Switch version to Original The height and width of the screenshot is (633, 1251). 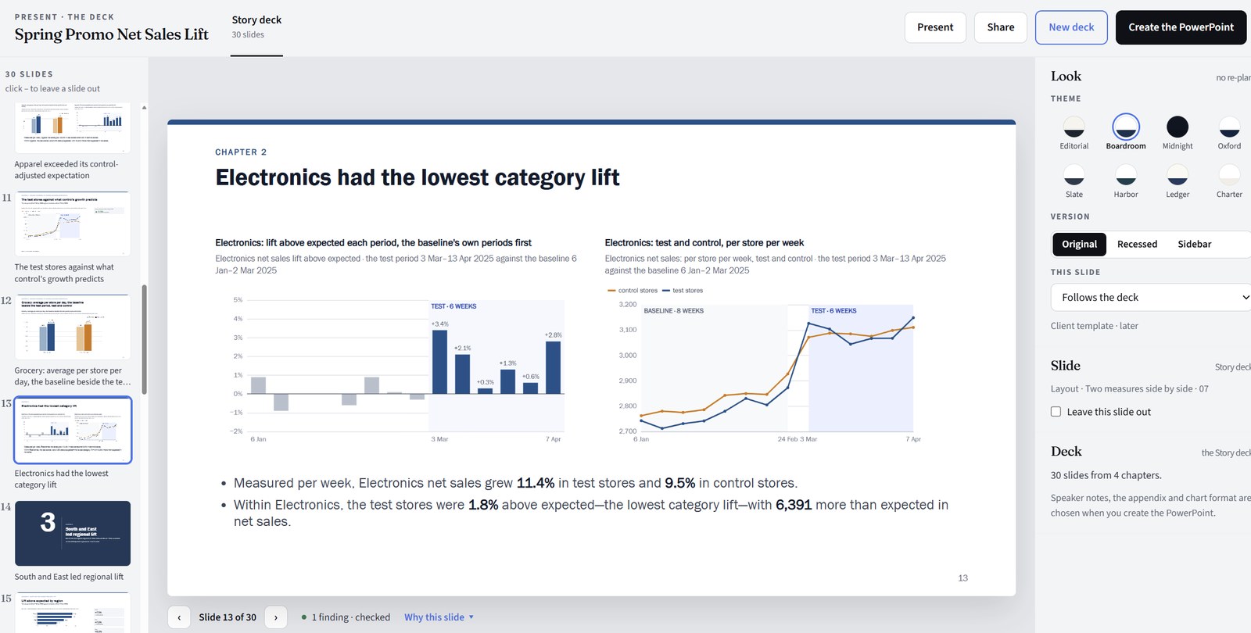(1079, 244)
